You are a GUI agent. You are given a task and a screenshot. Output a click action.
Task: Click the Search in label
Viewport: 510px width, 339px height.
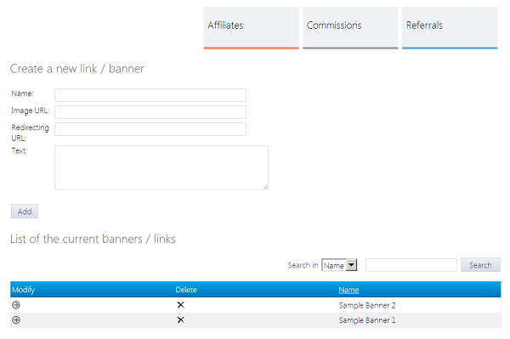point(303,265)
